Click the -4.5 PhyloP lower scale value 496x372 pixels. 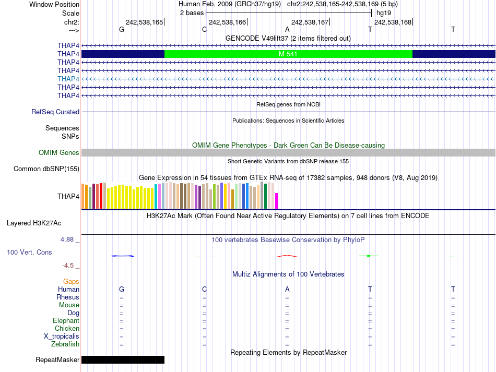tap(68, 266)
